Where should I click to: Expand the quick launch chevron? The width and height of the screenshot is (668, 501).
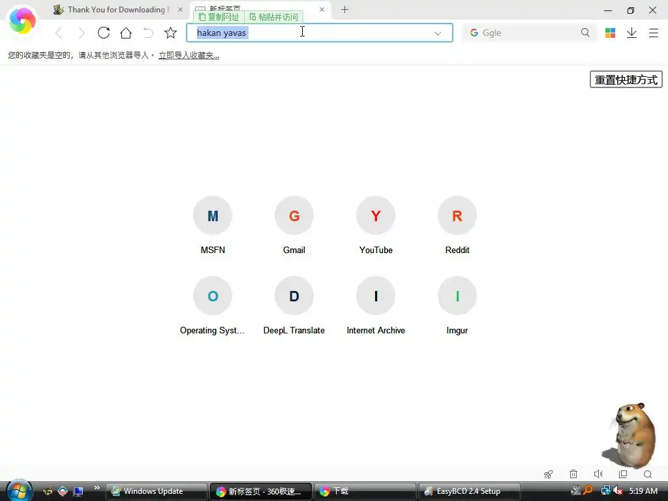coord(97,488)
